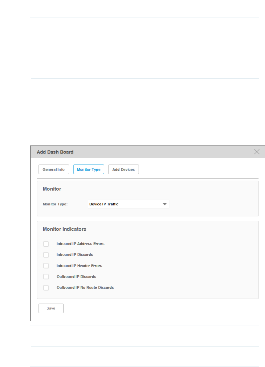Click the Outbound IP No Route Discards label
This screenshot has height=367, width=265.
pyautogui.click(x=85, y=287)
